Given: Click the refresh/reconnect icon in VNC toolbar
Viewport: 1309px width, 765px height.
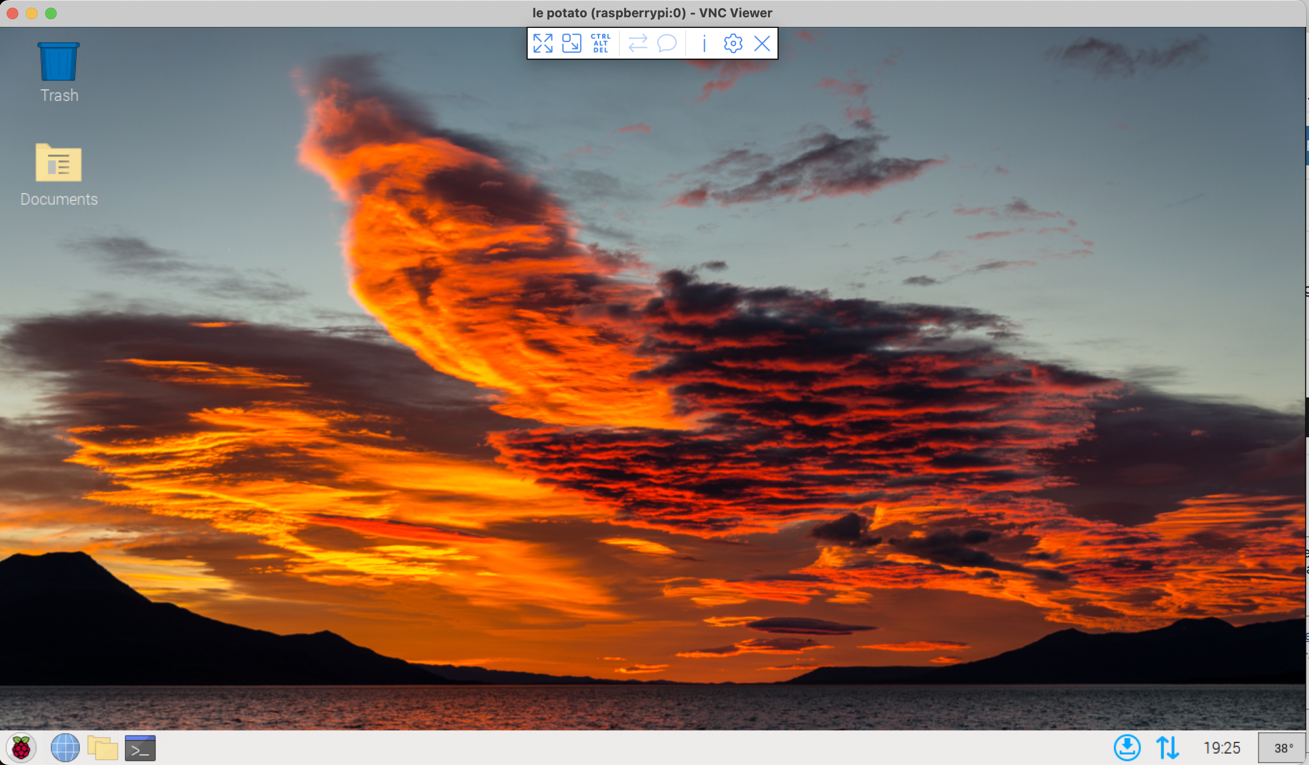Looking at the screenshot, I should point(637,43).
